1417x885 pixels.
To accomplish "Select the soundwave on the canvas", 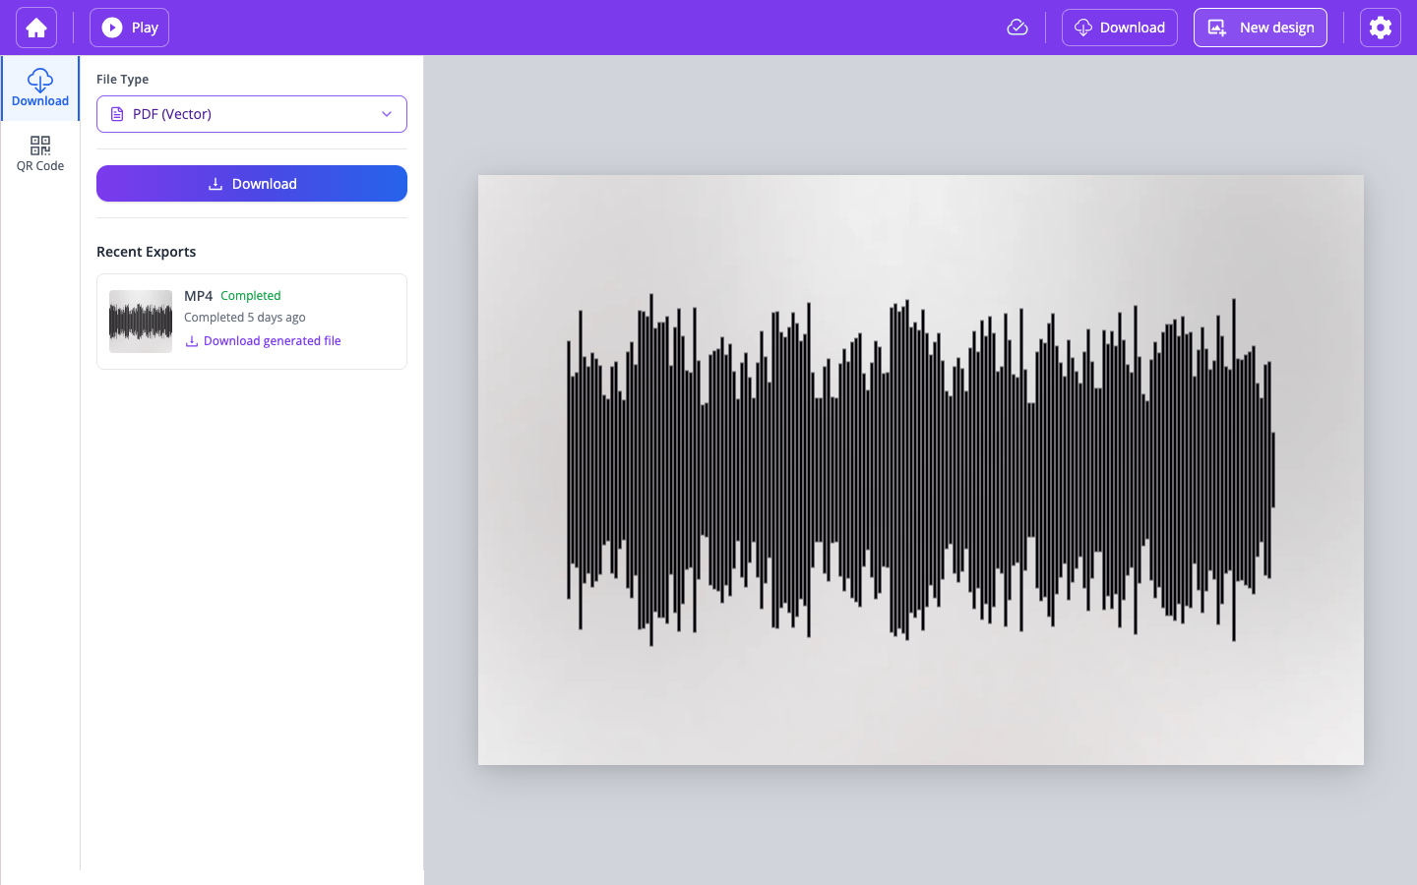I will pyautogui.click(x=920, y=469).
